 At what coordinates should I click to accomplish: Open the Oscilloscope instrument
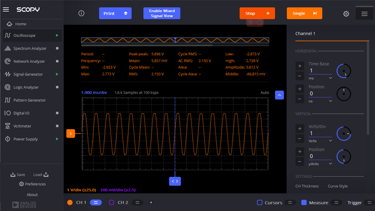click(x=32, y=35)
